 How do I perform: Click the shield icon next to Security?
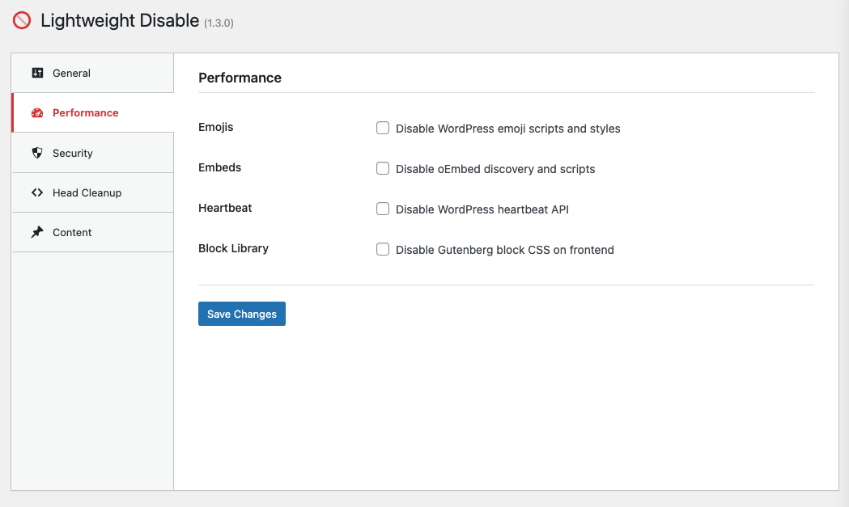[x=37, y=152]
